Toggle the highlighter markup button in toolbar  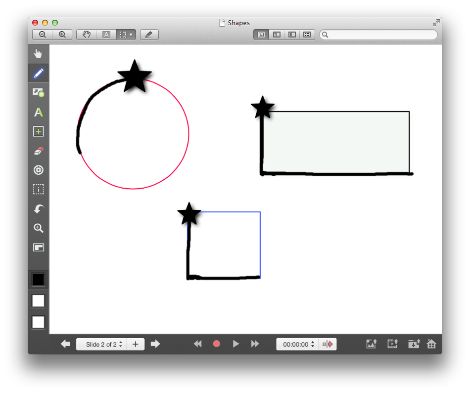coord(149,35)
